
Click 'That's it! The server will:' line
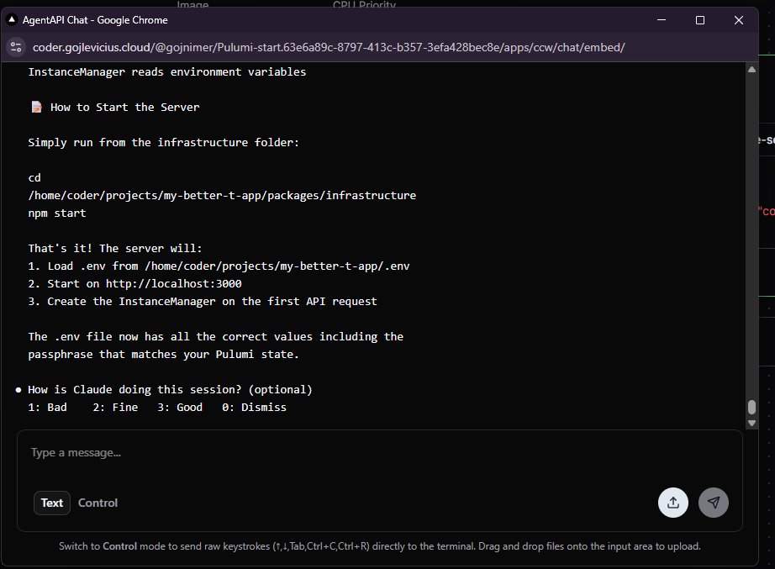[x=115, y=248]
